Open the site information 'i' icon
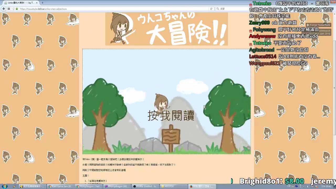The image size is (336, 189). coord(14,9)
